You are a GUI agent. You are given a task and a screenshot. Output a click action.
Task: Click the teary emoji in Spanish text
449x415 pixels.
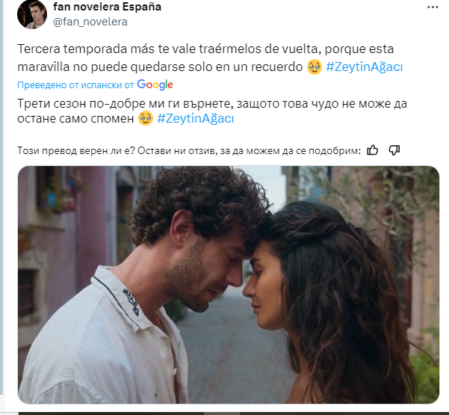tap(314, 67)
